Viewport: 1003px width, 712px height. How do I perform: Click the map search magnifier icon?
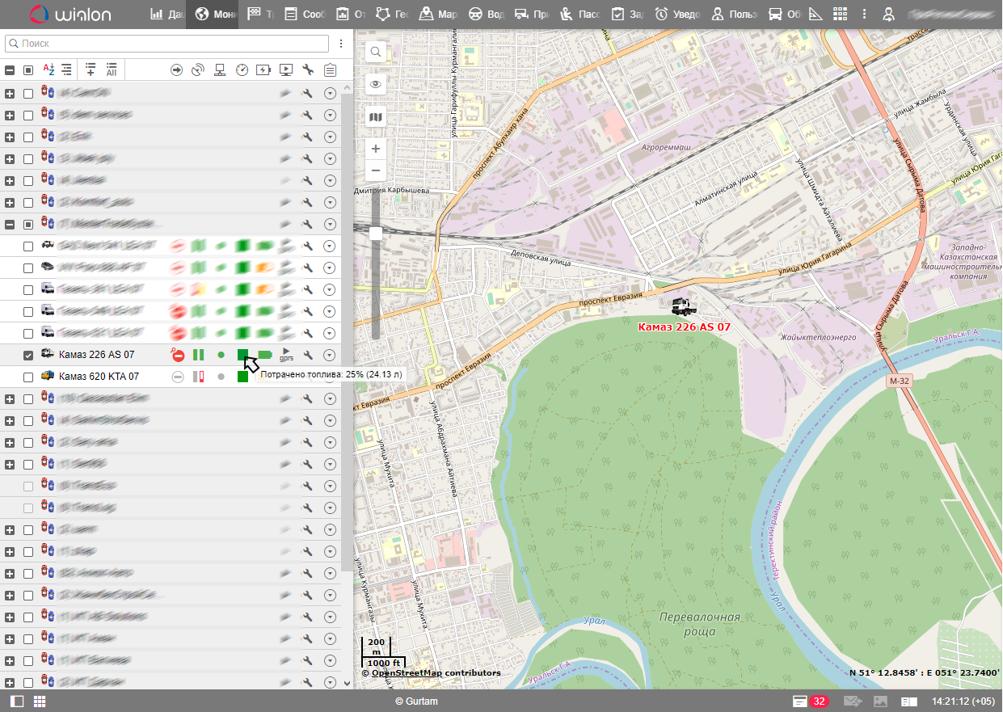pos(376,53)
